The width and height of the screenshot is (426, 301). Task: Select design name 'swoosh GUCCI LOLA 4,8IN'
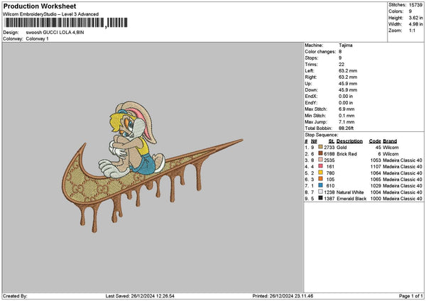[x=55, y=33]
